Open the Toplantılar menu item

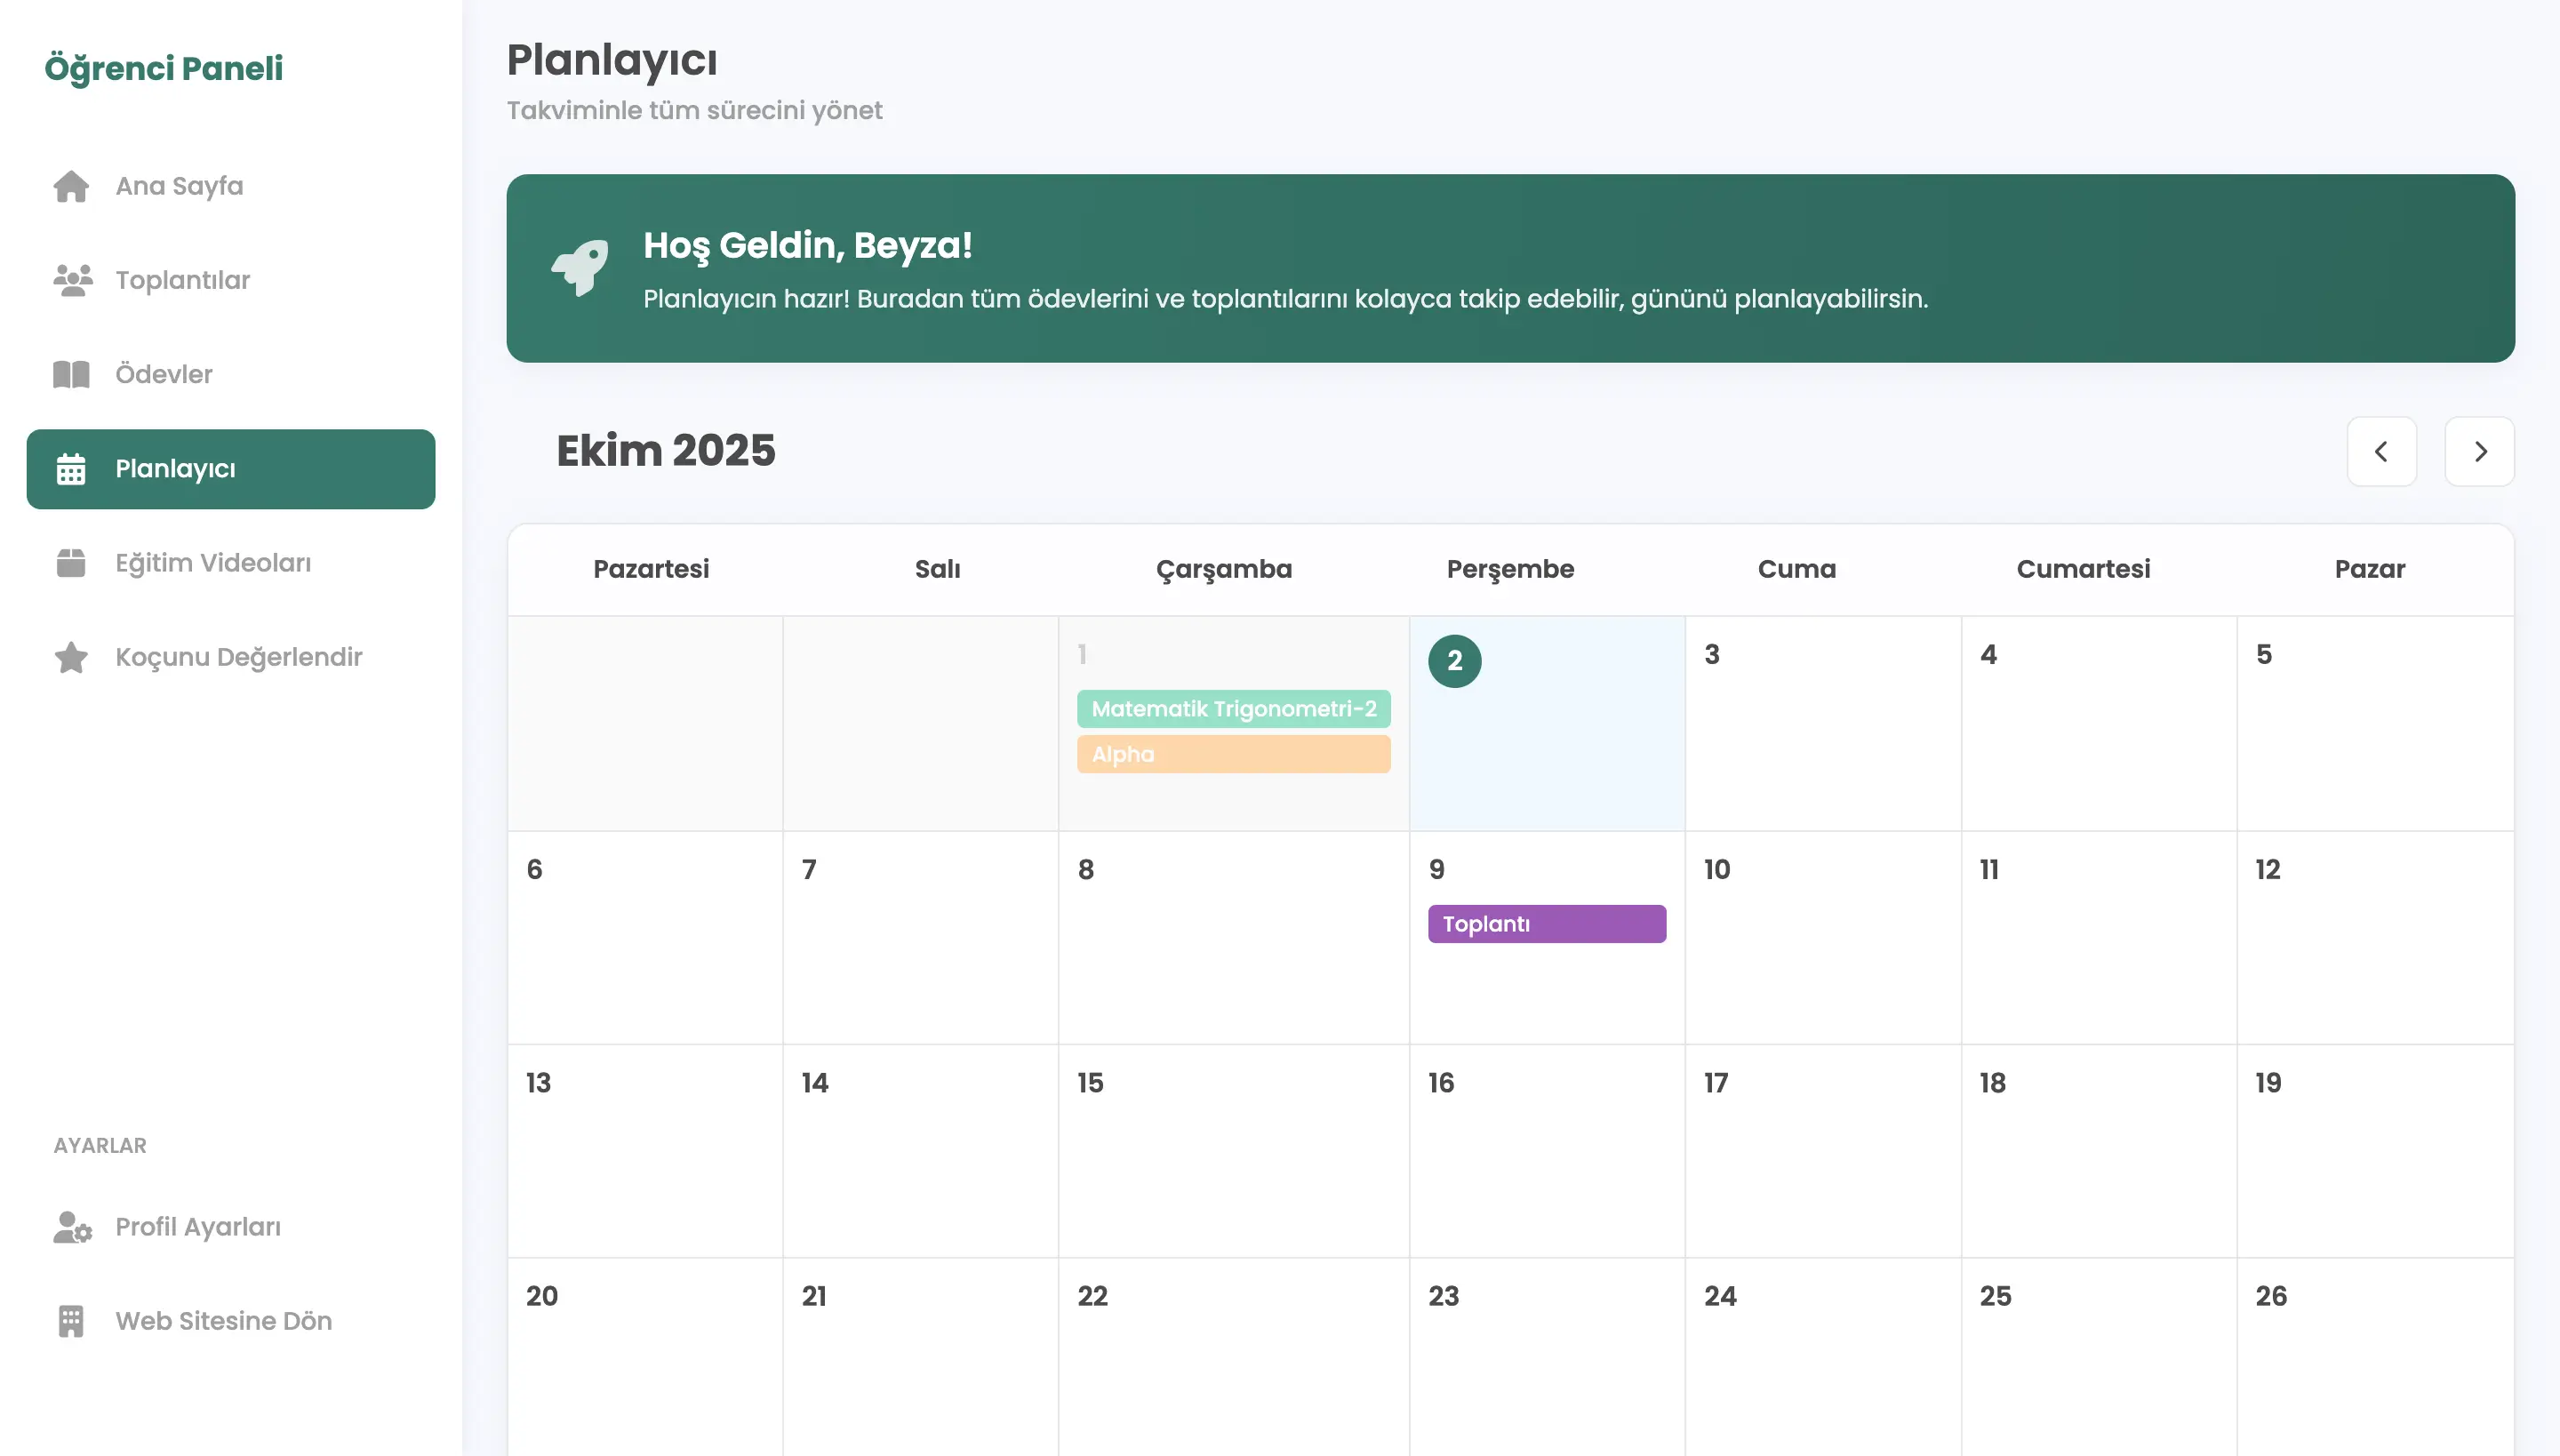pyautogui.click(x=183, y=280)
